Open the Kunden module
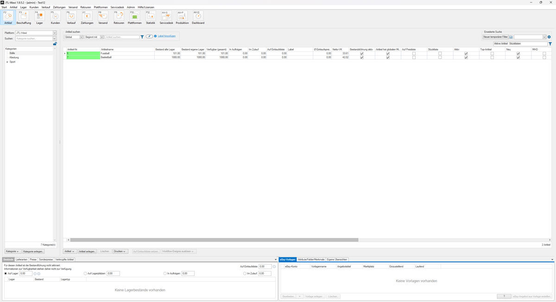 point(55,18)
